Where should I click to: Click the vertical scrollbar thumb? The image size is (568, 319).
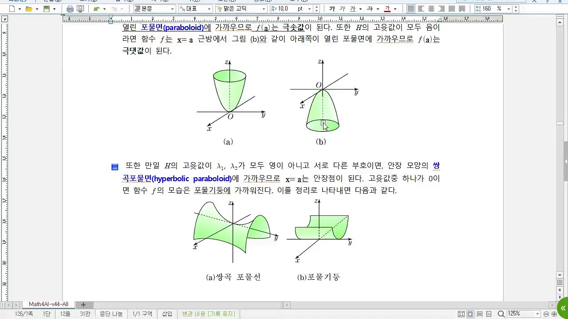click(560, 124)
